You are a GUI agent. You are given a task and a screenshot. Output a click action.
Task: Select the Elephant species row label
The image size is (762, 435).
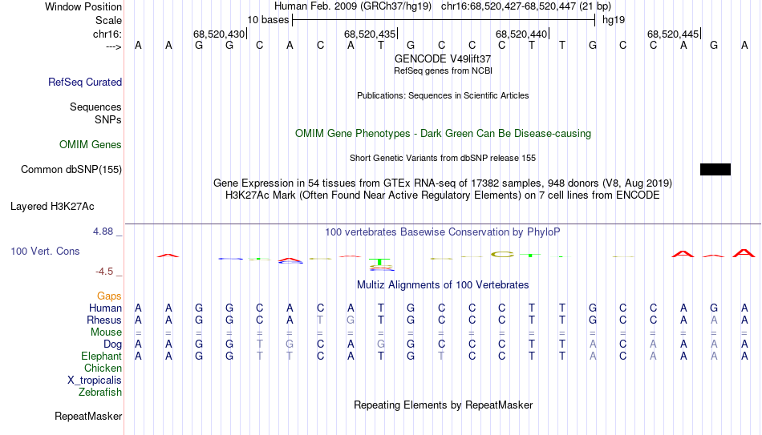[x=101, y=356]
